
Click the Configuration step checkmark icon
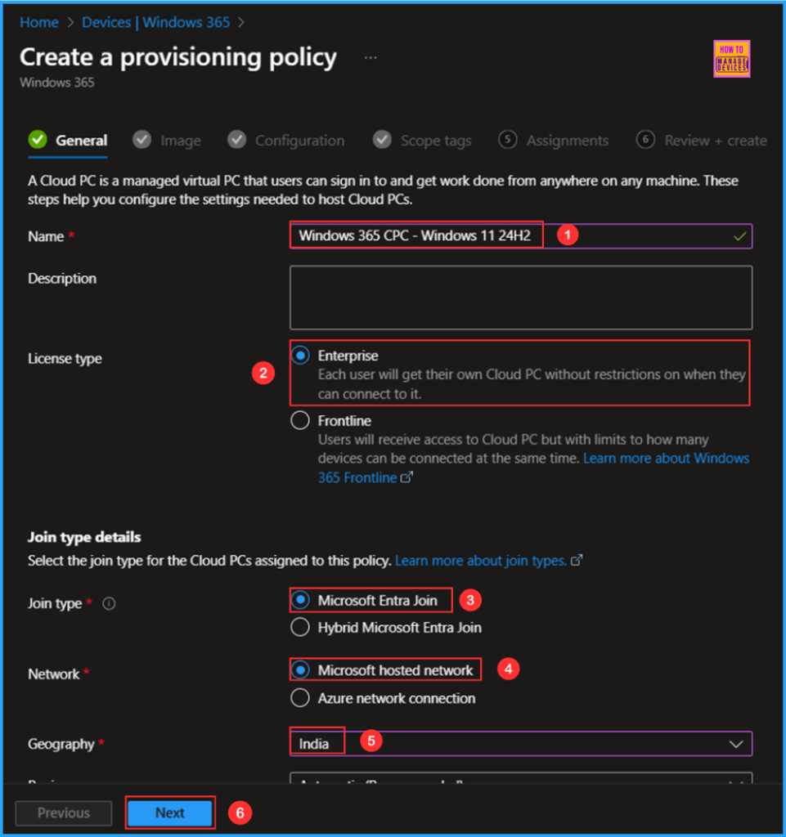236,140
